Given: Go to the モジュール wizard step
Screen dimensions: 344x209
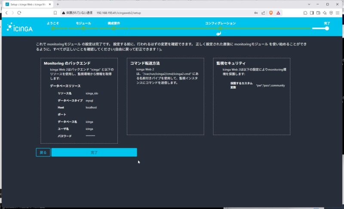Looking at the screenshot, I should tap(83, 23).
